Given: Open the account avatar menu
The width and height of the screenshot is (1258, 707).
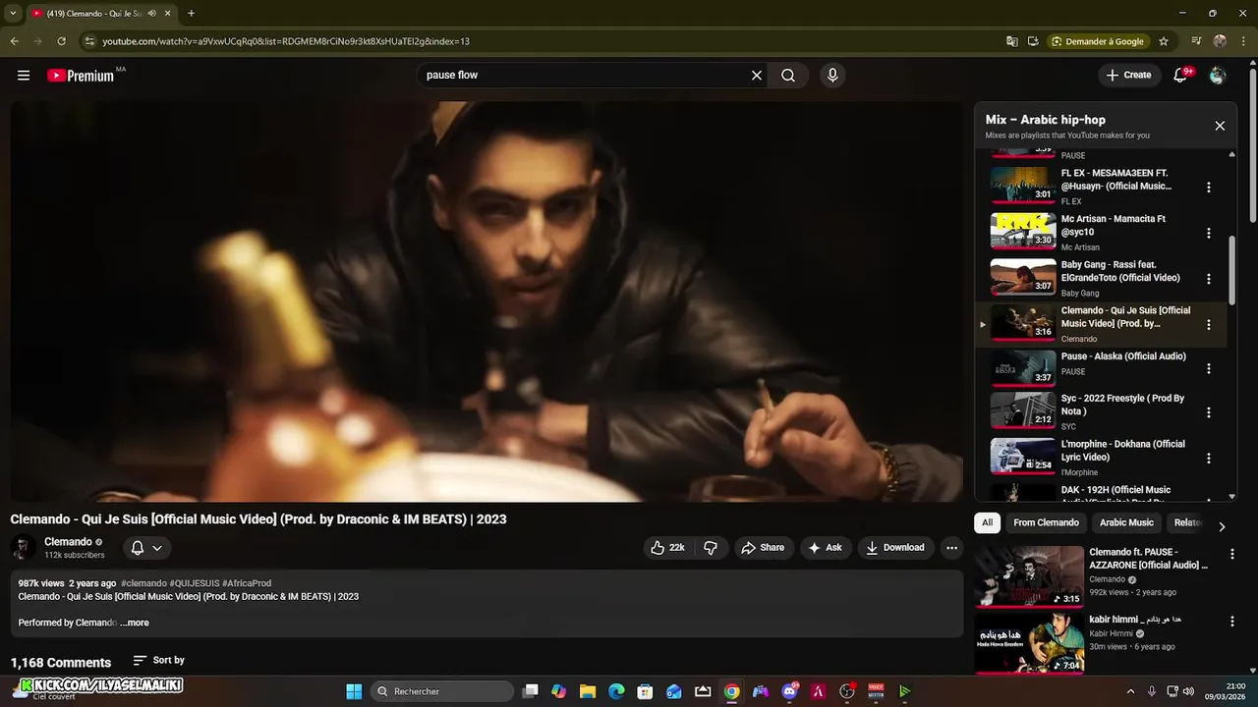Looking at the screenshot, I should coord(1218,75).
